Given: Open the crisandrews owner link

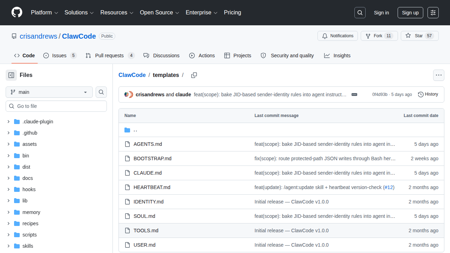Looking at the screenshot, I should point(38,36).
